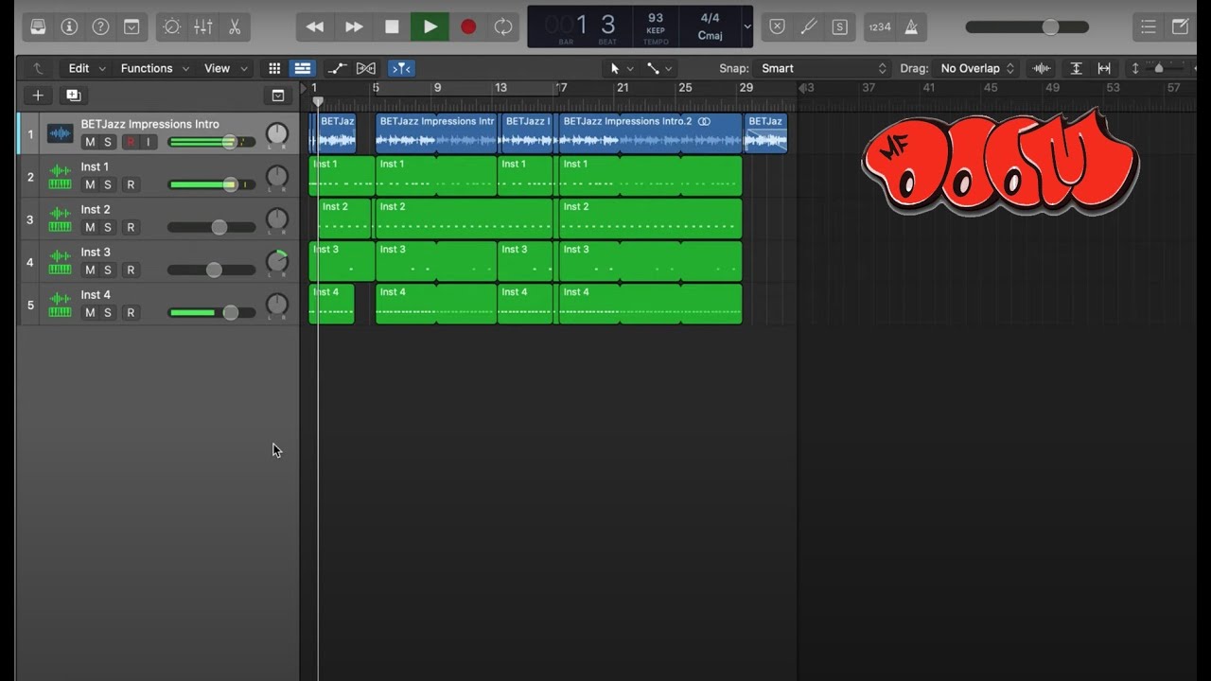Click vertical auto zoom icon
This screenshot has width=1211, height=681.
(x=1077, y=68)
